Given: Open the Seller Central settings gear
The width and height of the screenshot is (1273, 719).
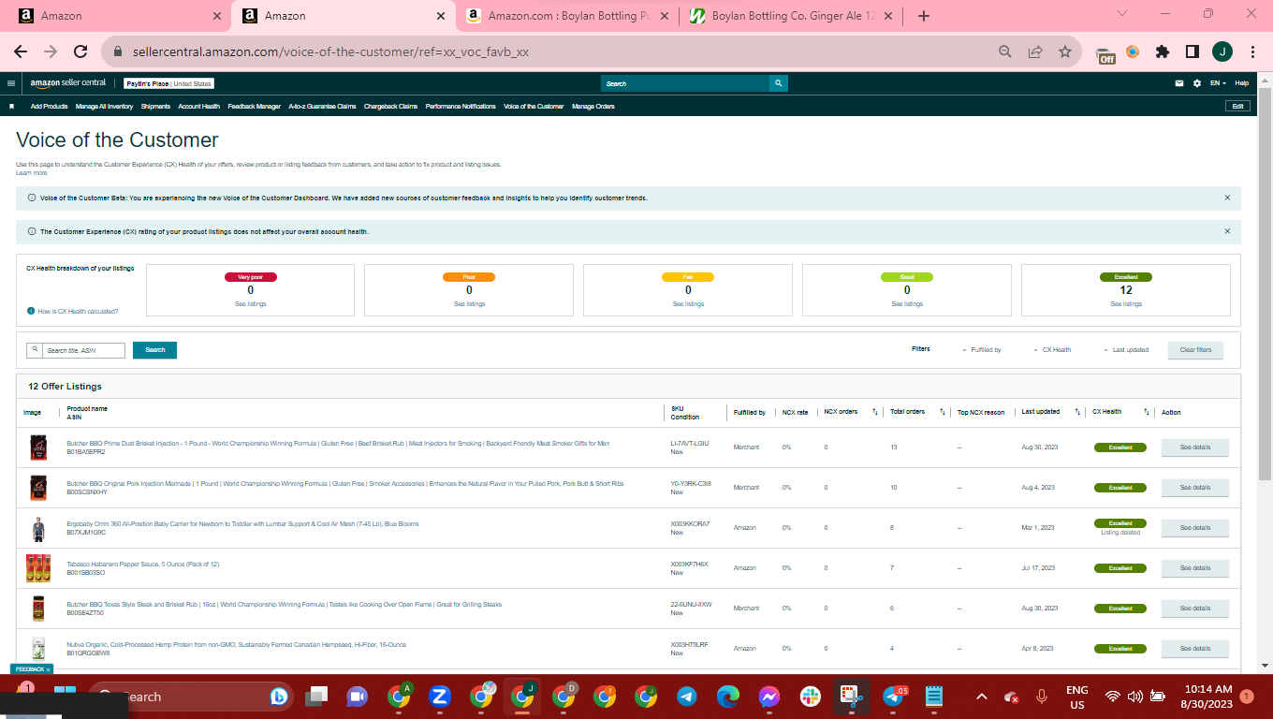Looking at the screenshot, I should (1197, 83).
